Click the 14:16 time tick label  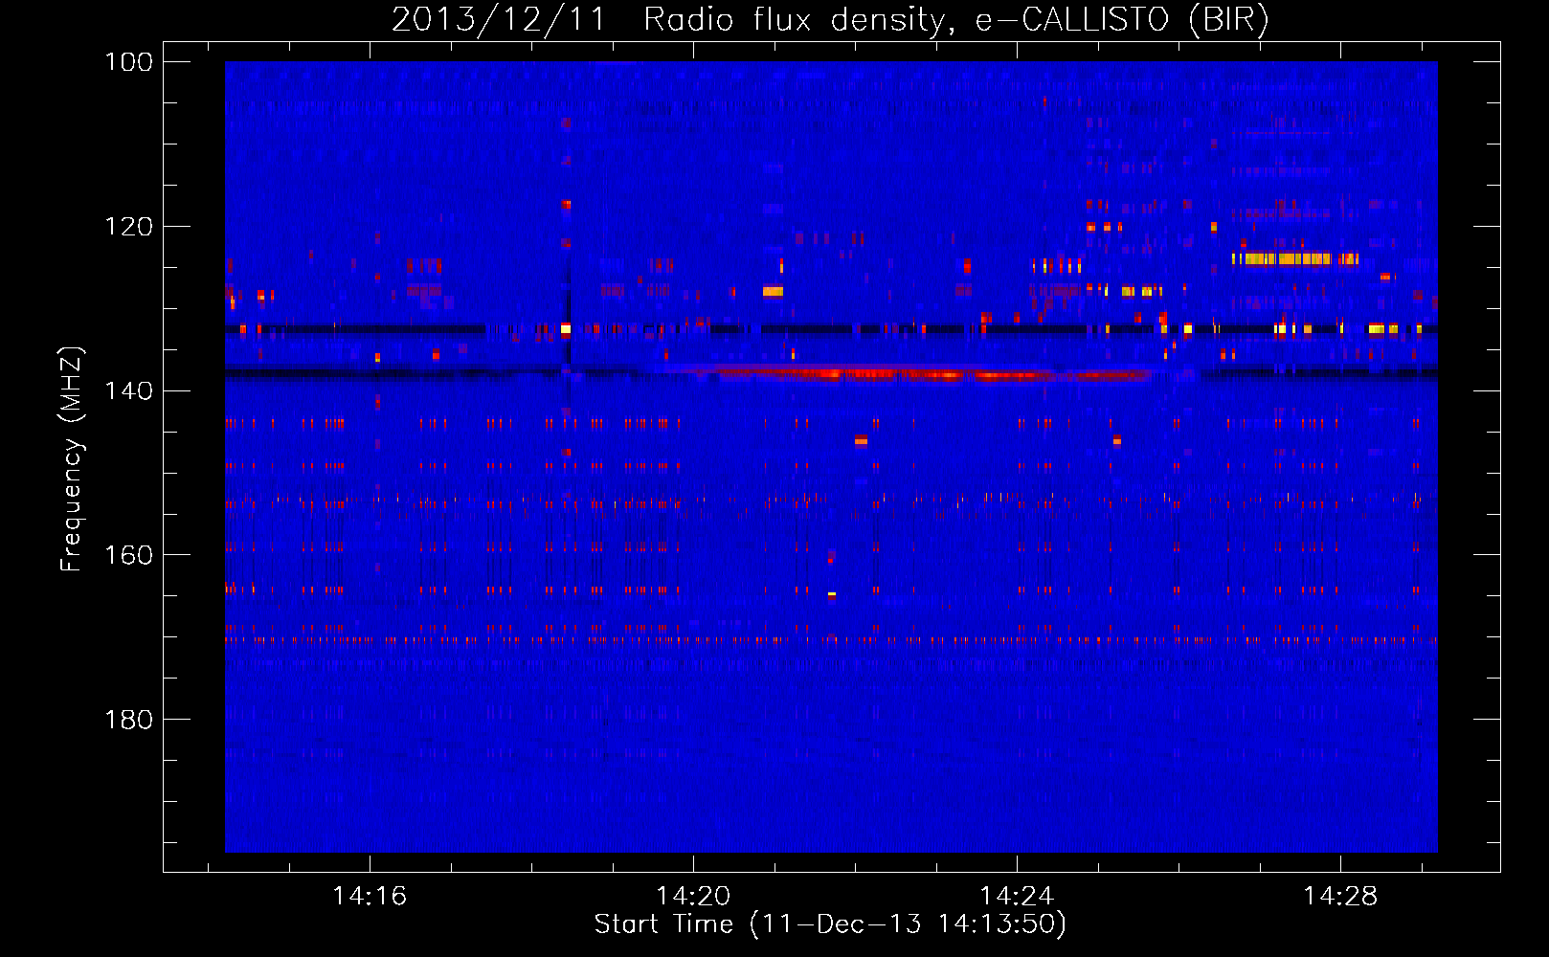tap(370, 896)
